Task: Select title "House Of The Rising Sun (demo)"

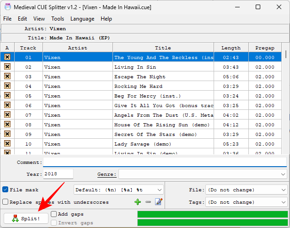Action: click(x=162, y=125)
